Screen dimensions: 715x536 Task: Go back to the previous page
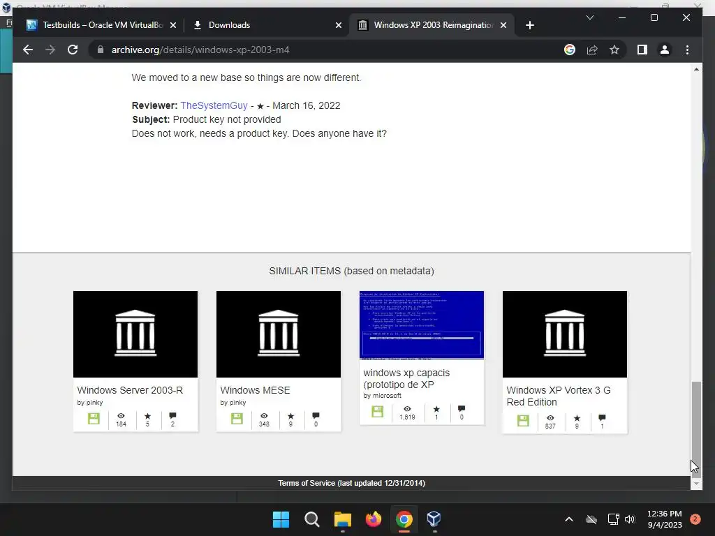[x=28, y=50]
